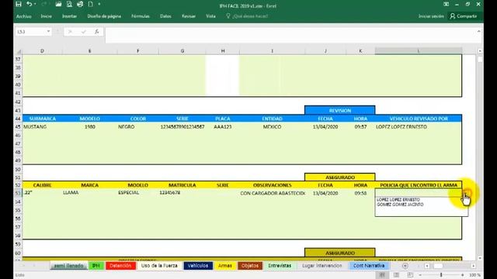Viewport: 497px width, 279px height.
Task: Open the Revisar ribbon tab
Action: coord(189,16)
